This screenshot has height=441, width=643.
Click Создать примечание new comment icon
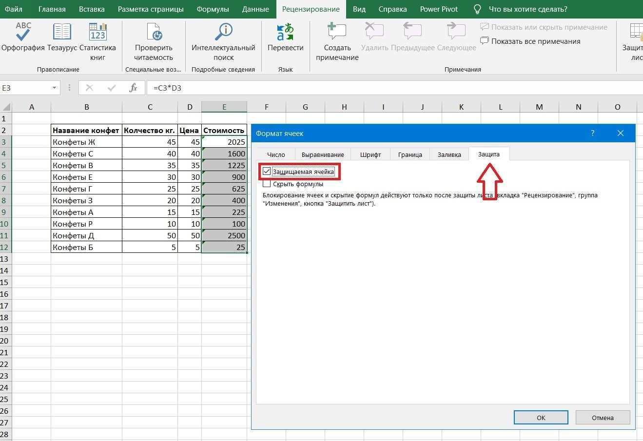coord(337,32)
